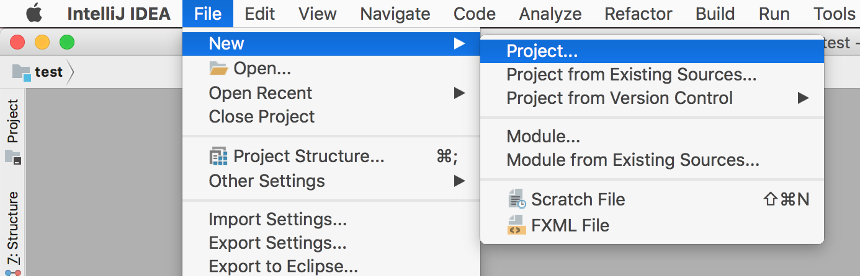Click the Project Structure grid icon

218,157
